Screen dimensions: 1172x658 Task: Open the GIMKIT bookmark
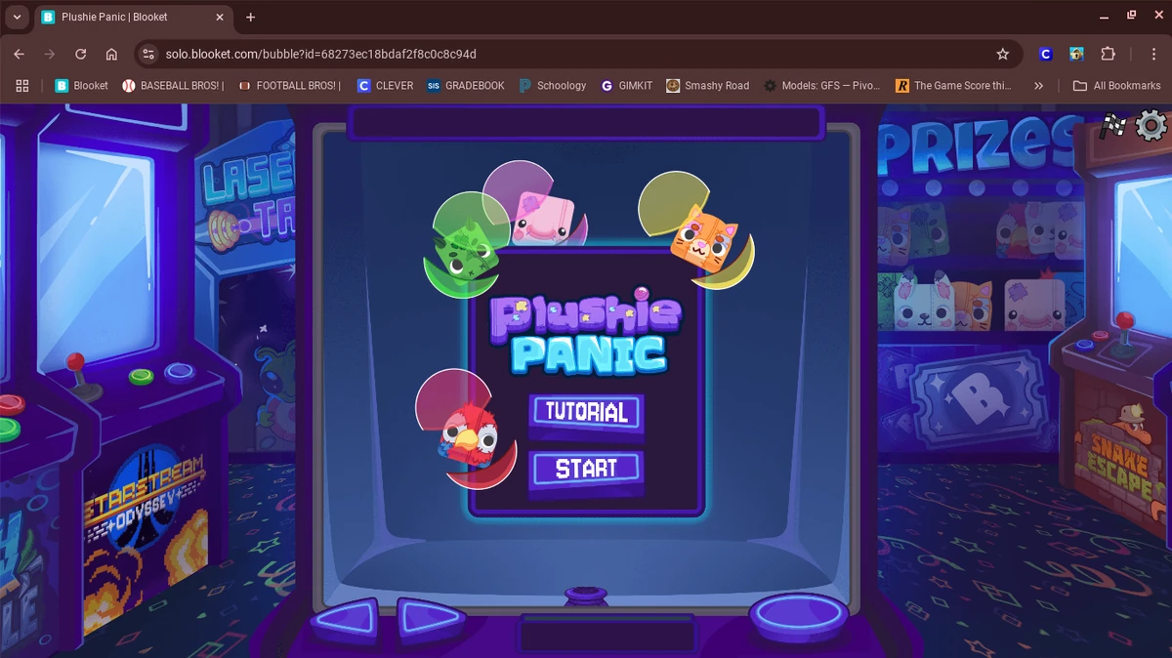pyautogui.click(x=626, y=85)
